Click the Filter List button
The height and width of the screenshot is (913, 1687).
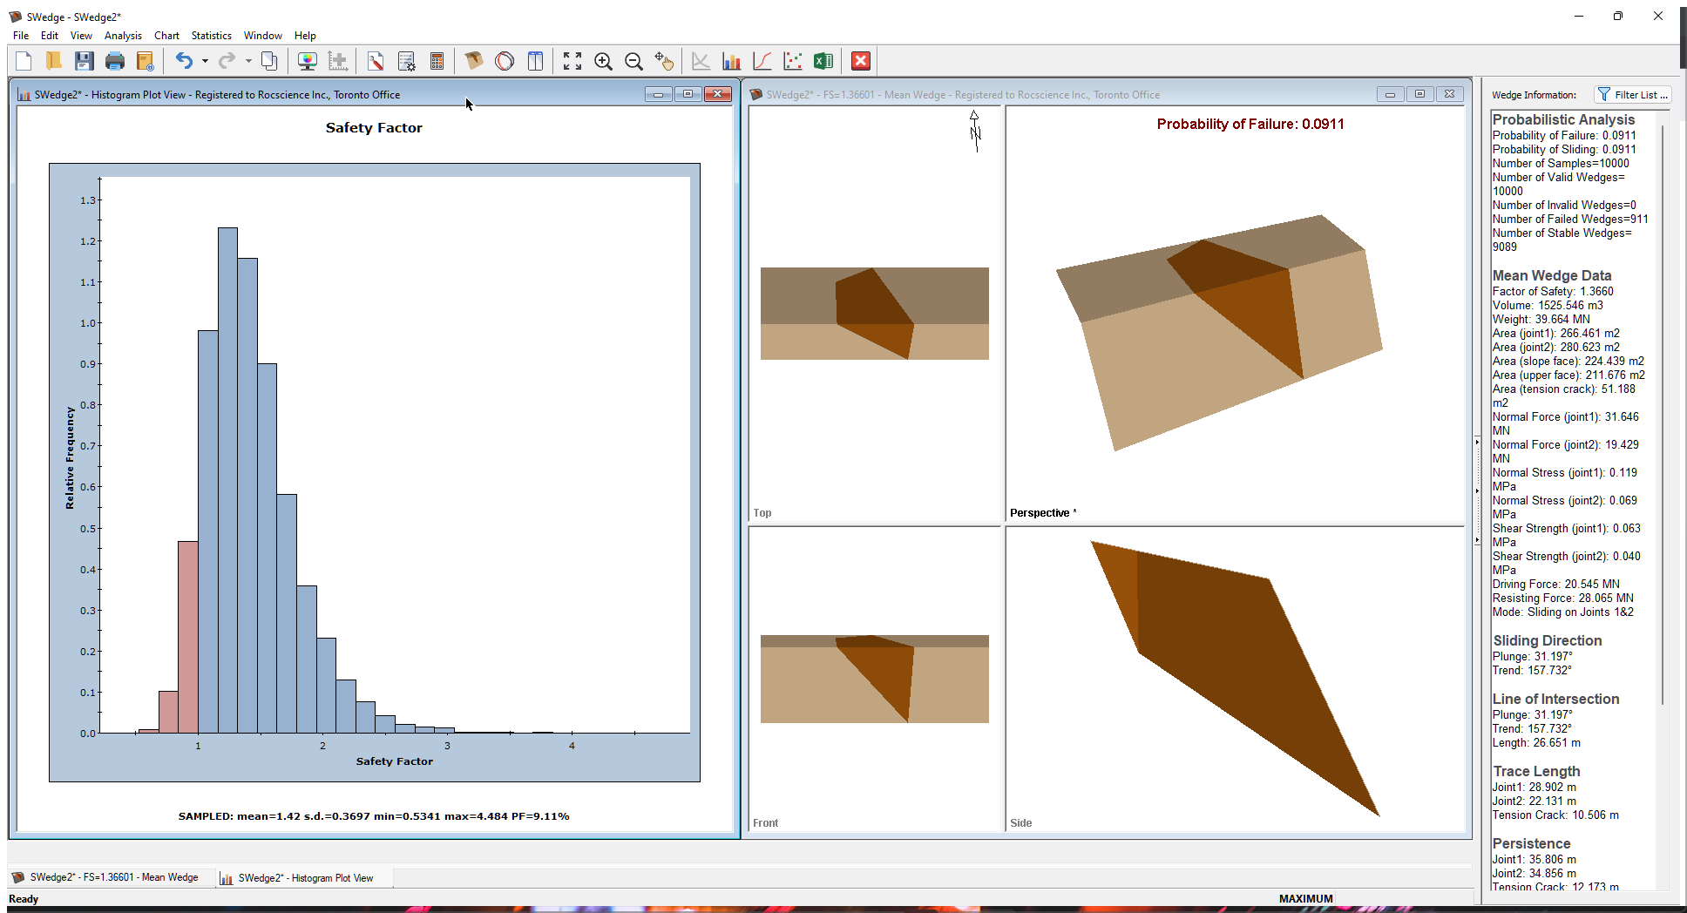(x=1633, y=94)
